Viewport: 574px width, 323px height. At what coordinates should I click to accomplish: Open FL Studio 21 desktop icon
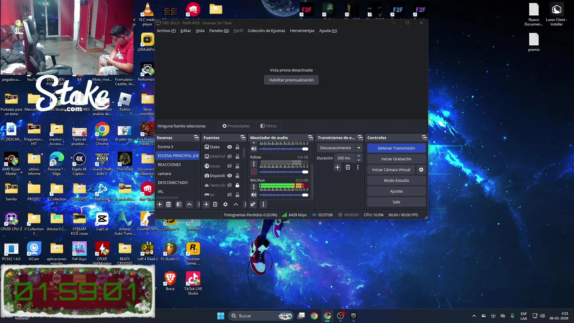[x=170, y=252]
